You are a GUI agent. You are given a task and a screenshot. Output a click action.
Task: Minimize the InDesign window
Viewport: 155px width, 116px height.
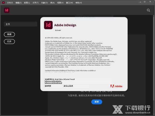(140, 2)
